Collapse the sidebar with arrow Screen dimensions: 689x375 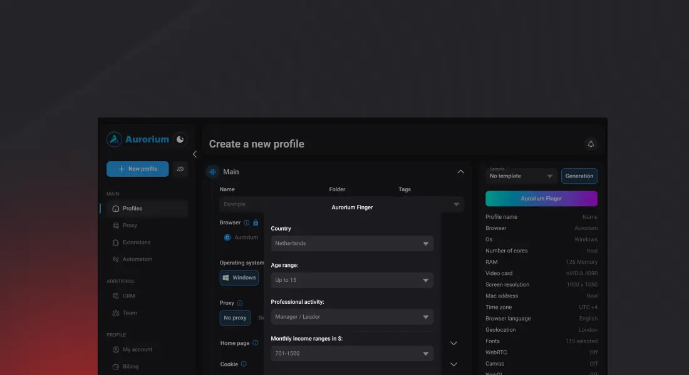(x=194, y=154)
